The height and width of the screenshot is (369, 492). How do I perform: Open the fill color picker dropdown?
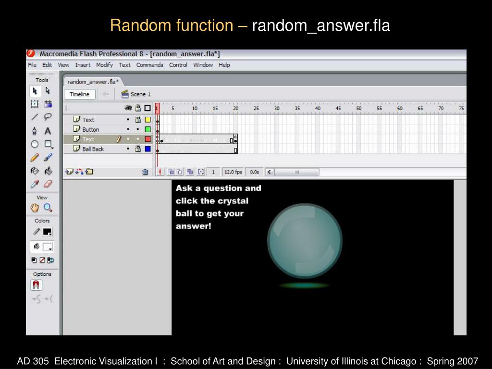click(47, 247)
